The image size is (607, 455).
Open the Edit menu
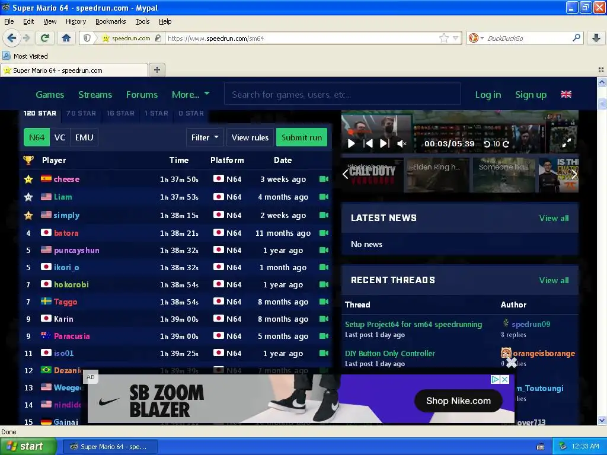point(28,21)
